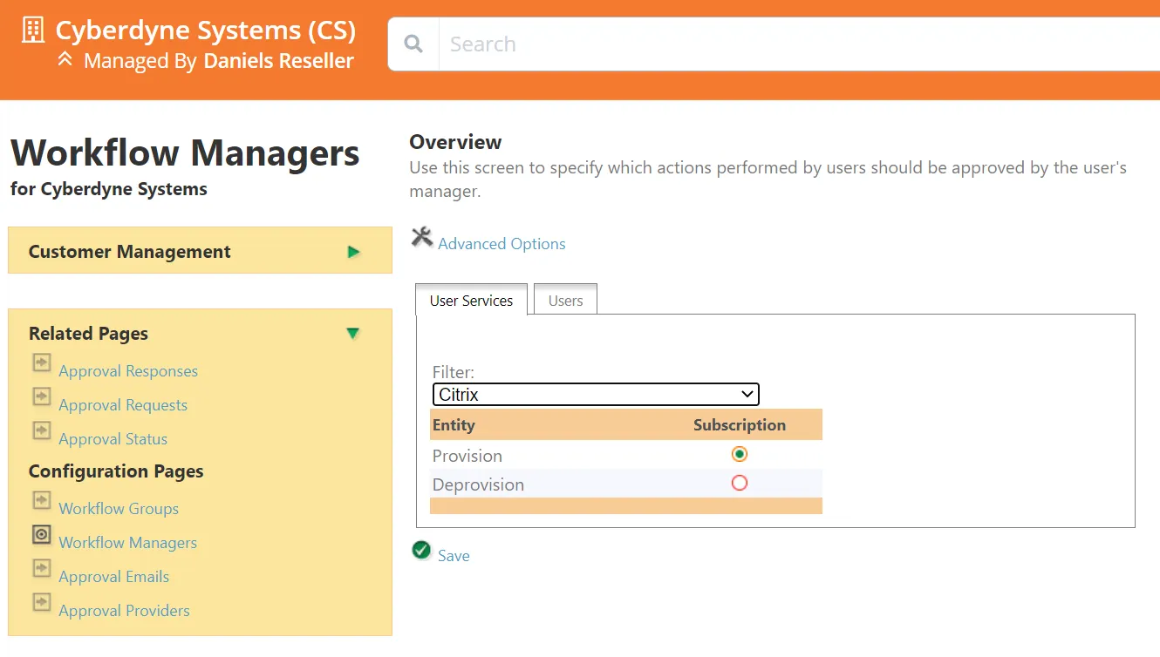Select the User Services tab

click(x=471, y=301)
